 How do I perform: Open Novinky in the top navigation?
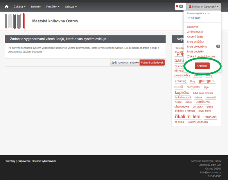click(36, 6)
